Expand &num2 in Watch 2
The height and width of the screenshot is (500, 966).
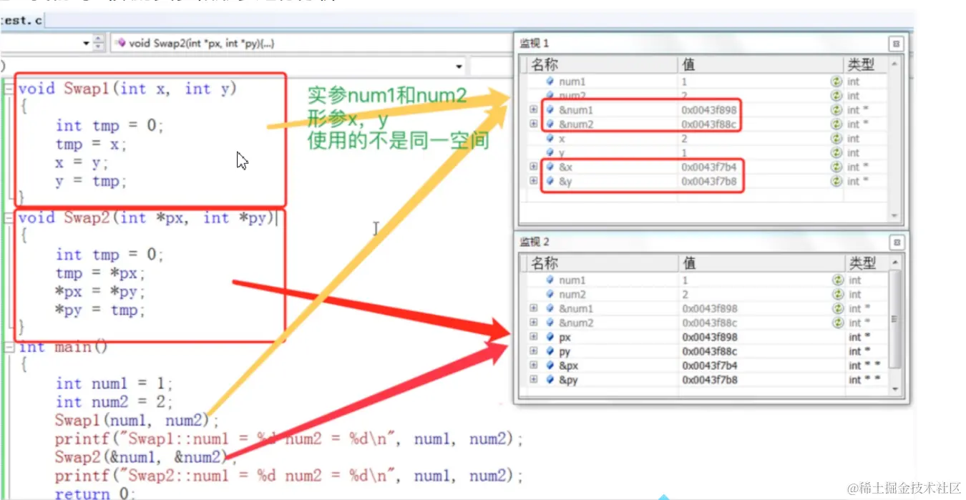point(533,323)
